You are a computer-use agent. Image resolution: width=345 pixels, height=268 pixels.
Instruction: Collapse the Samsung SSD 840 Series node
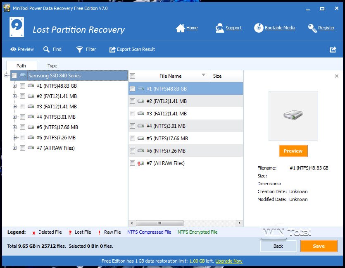(6, 76)
